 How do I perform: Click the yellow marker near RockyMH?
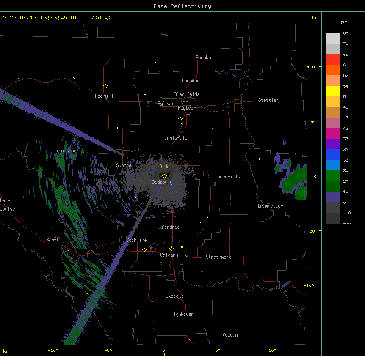(x=105, y=86)
